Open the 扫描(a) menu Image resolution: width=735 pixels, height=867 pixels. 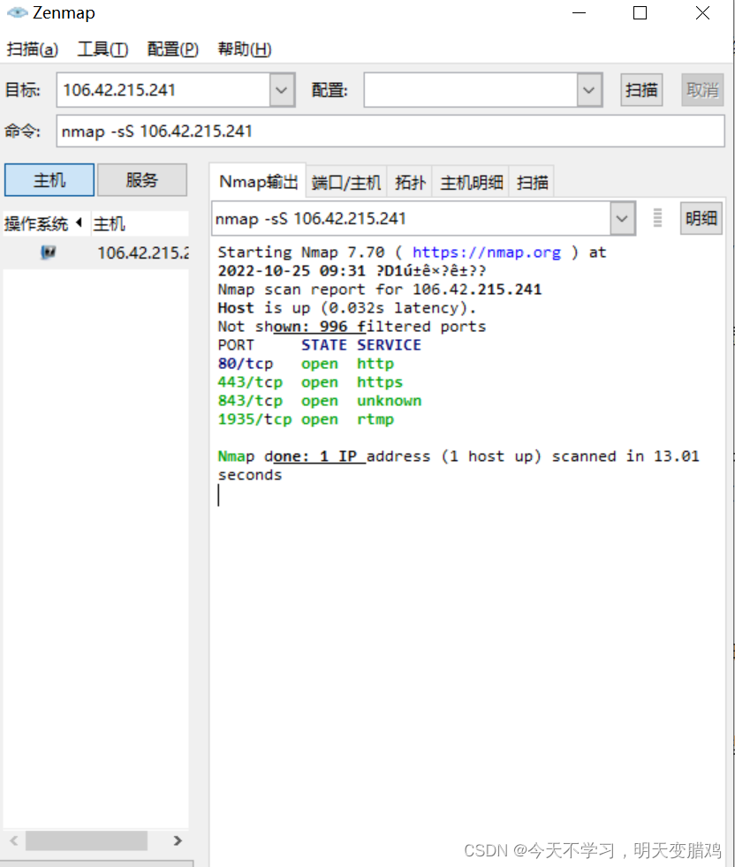(32, 49)
